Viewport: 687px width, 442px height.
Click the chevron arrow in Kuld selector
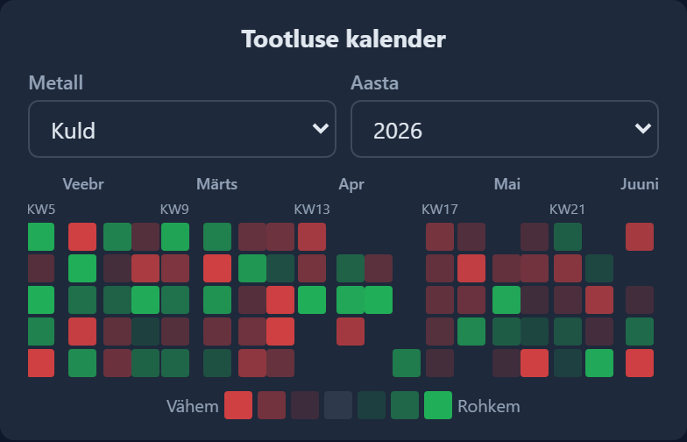(321, 128)
